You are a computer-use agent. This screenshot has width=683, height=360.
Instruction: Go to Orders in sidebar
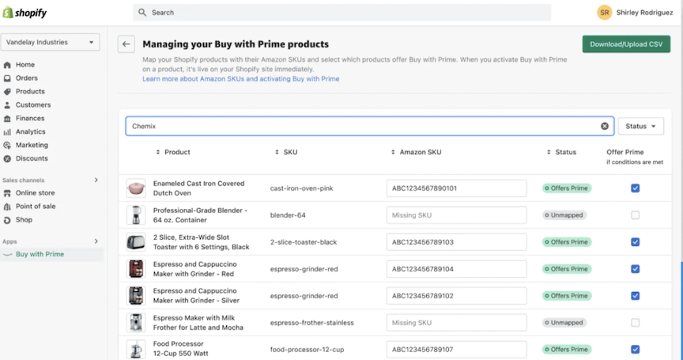click(26, 78)
